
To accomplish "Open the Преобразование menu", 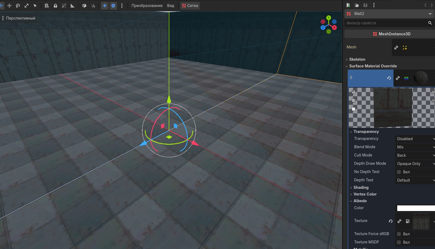I will 147,6.
